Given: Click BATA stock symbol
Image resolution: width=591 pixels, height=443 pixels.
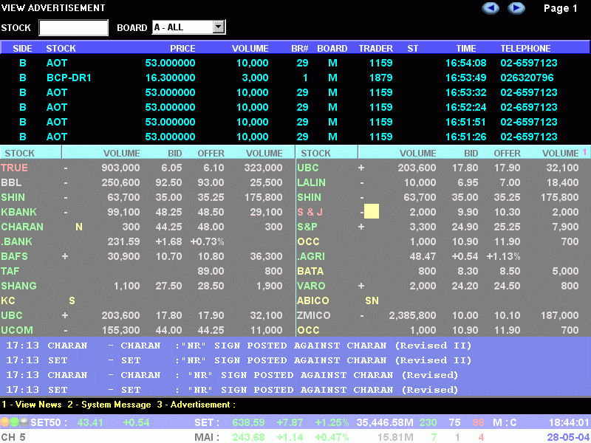Looking at the screenshot, I should pyautogui.click(x=310, y=271).
